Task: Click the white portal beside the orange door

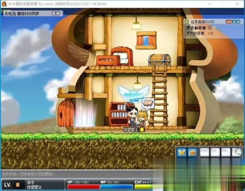Action: pos(85,113)
